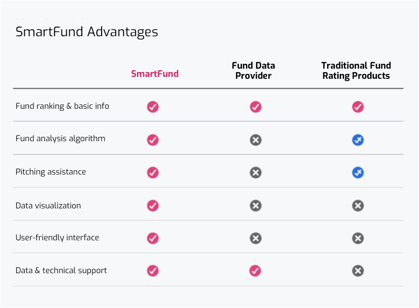Screen dimensions: 419x308
Task: Click the User-friendly interface row label
Action: (57, 237)
